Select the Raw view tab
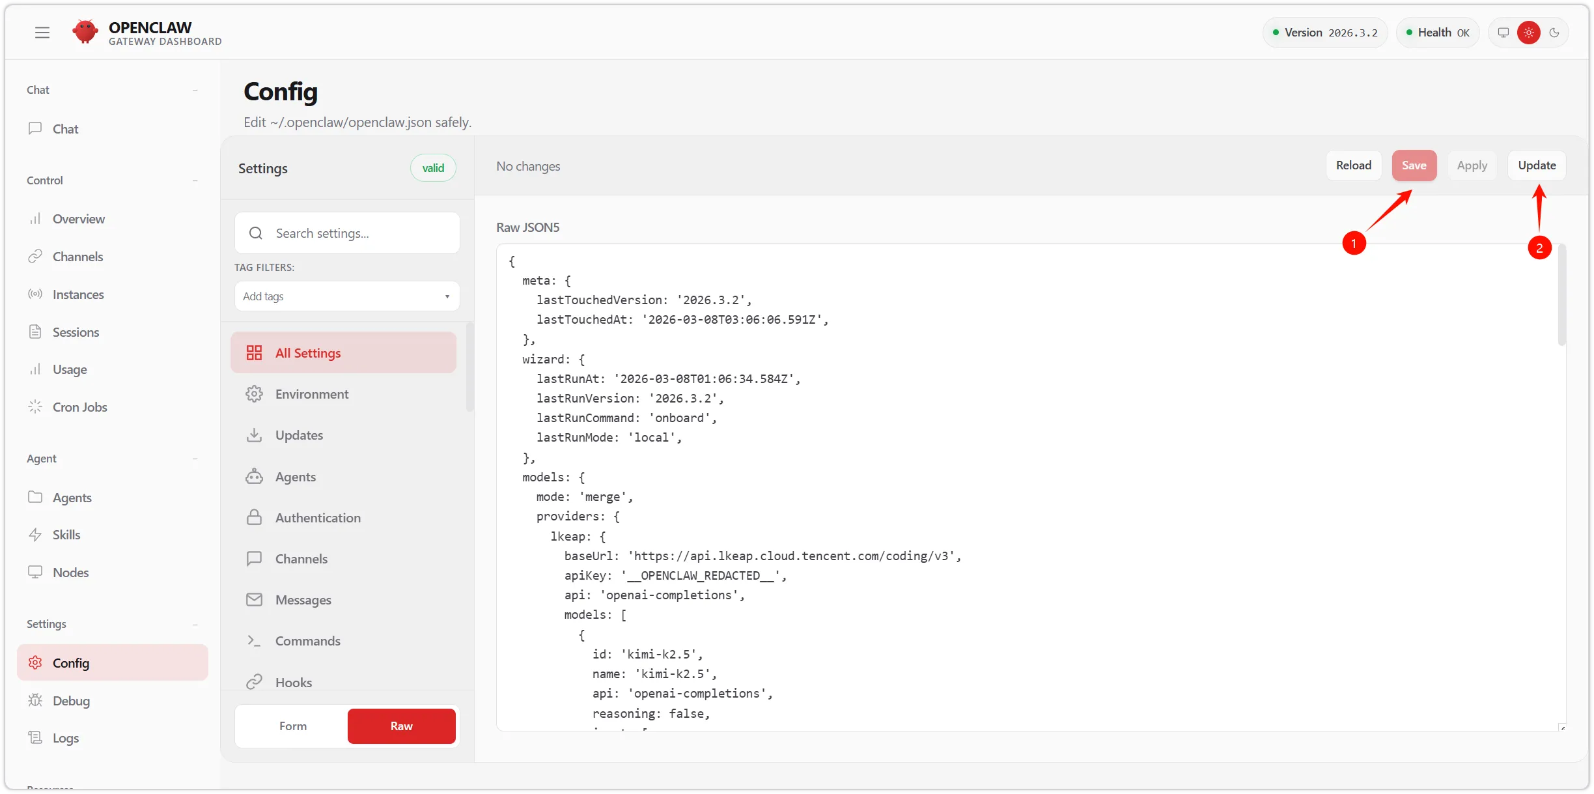This screenshot has width=1594, height=794. pos(401,726)
